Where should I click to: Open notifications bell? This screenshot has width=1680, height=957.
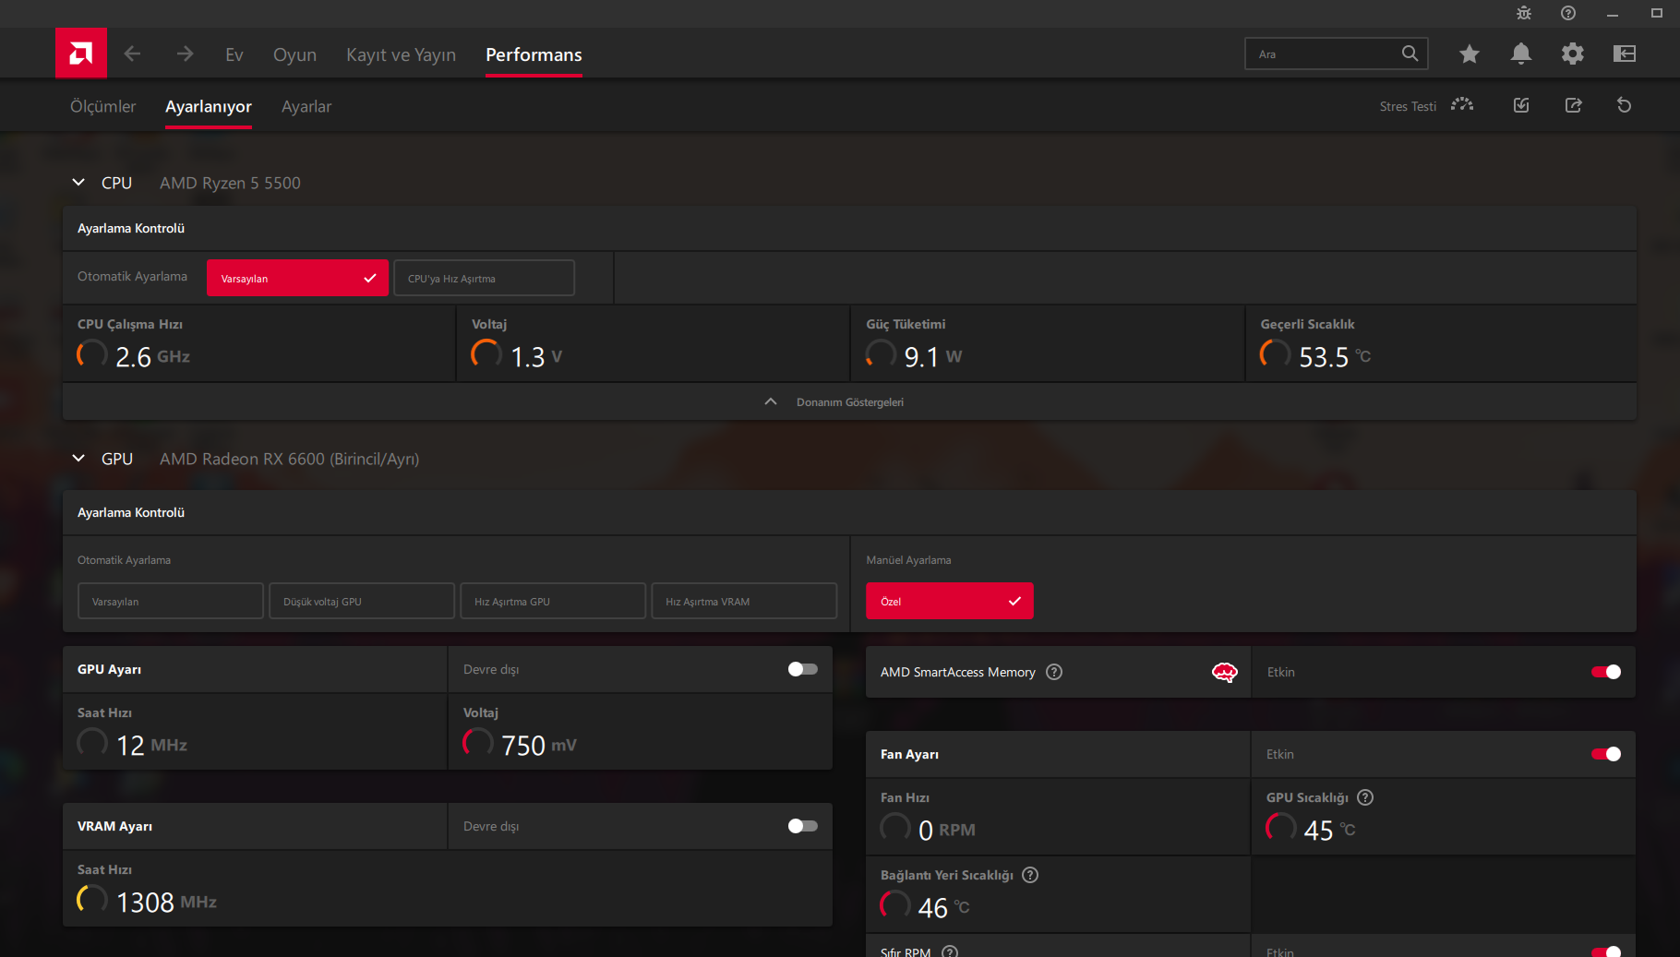pos(1521,54)
